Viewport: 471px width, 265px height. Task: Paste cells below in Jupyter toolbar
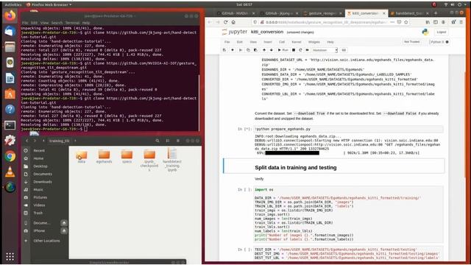(x=255, y=50)
